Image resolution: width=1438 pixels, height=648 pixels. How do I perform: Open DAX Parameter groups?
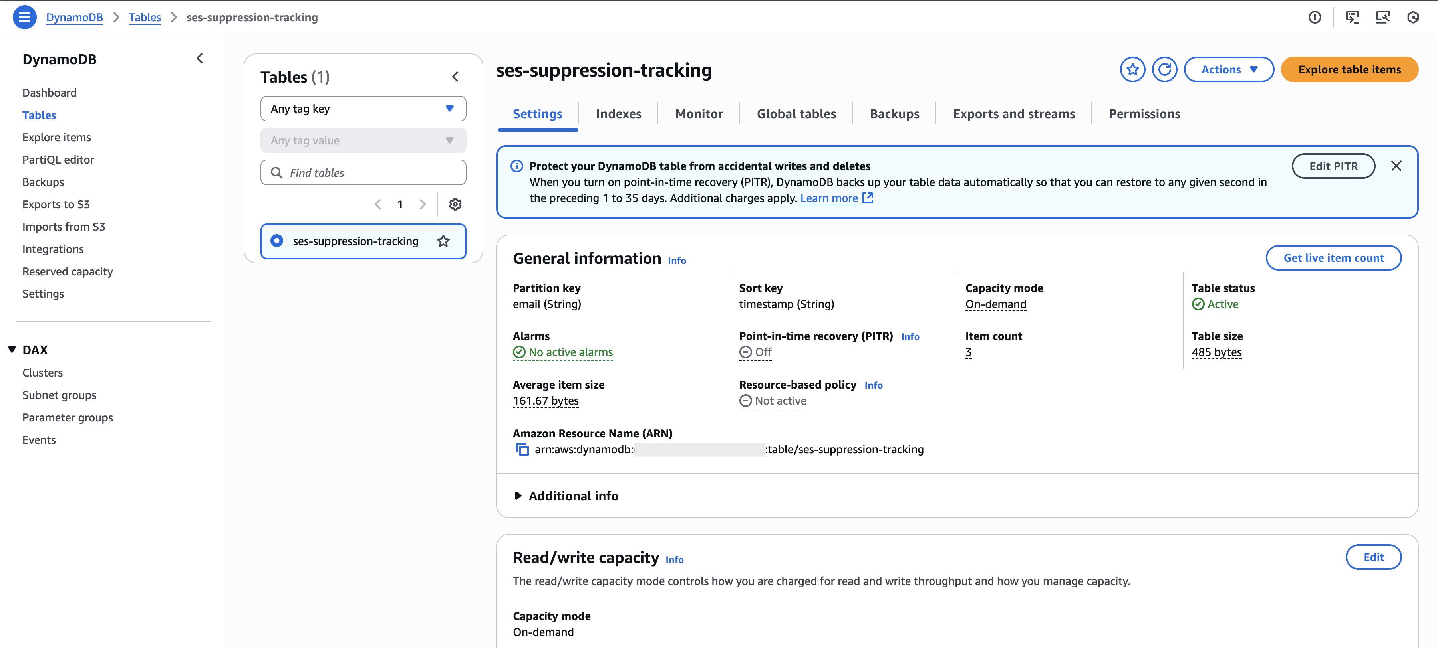pyautogui.click(x=68, y=417)
